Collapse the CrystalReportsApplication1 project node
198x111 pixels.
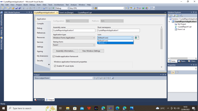[x=169, y=22]
